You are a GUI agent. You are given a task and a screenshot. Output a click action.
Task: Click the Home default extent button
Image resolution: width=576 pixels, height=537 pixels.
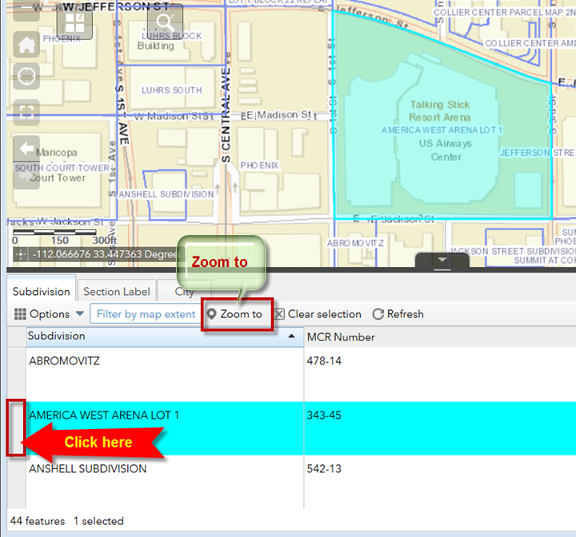[x=26, y=43]
